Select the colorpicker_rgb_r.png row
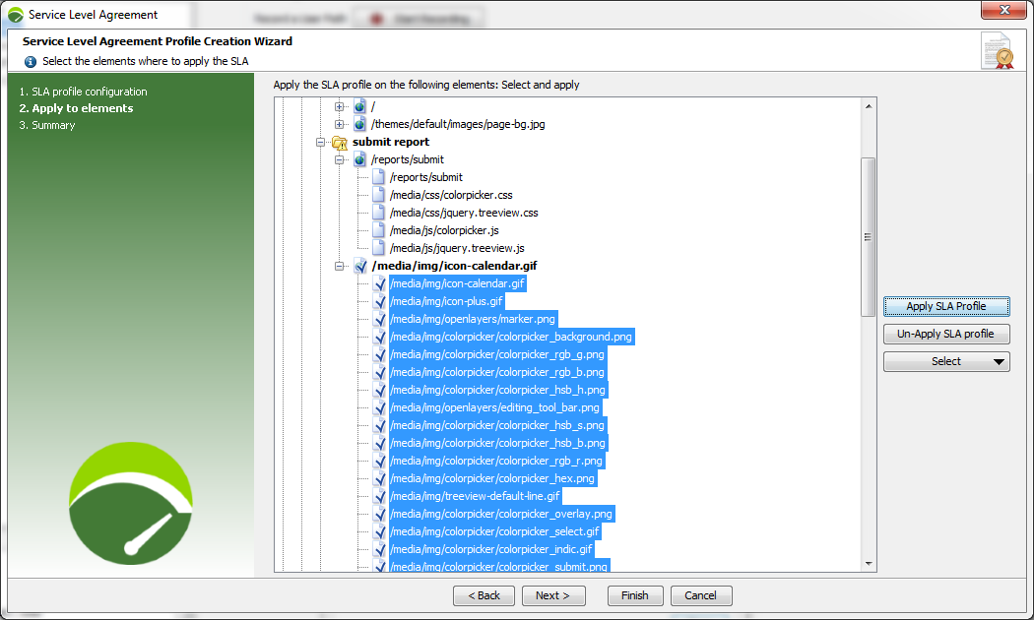Screen dimensions: 1034x620 pos(496,462)
